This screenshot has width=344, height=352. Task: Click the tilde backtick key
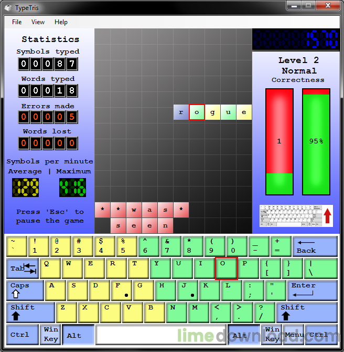pyautogui.click(x=17, y=246)
